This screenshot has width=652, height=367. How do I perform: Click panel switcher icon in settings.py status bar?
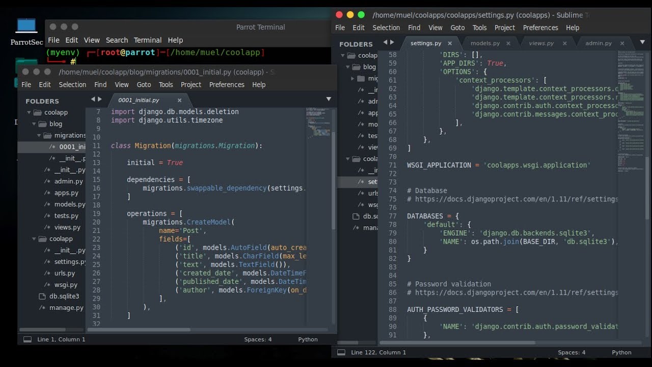[341, 353]
